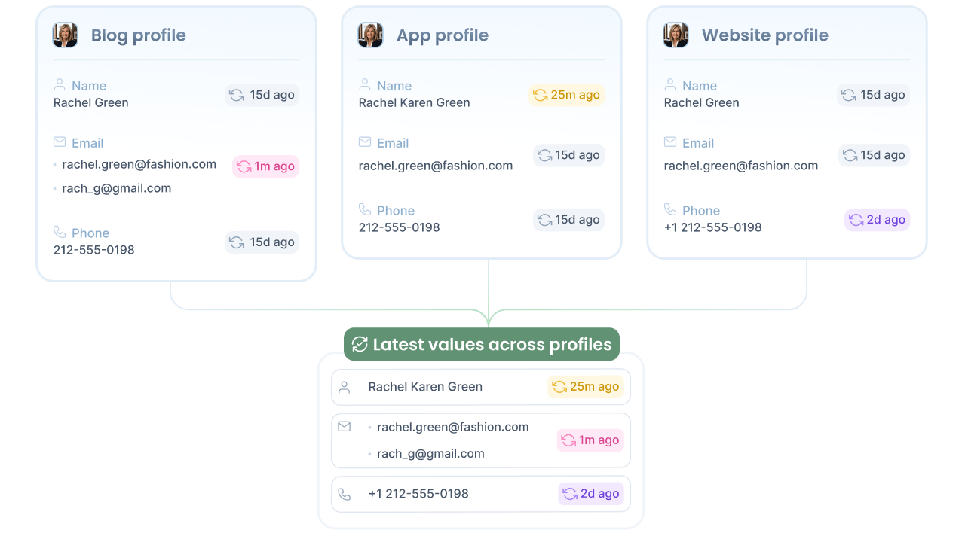This screenshot has height=536, width=962.
Task: Click the envelope icon beside App profile Email
Action: (365, 142)
